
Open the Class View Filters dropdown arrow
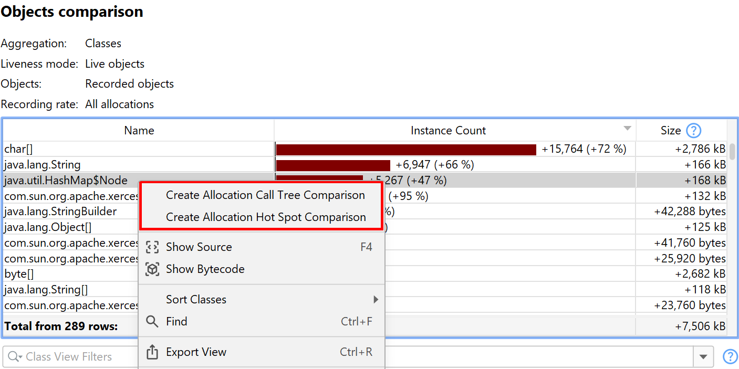[703, 357]
